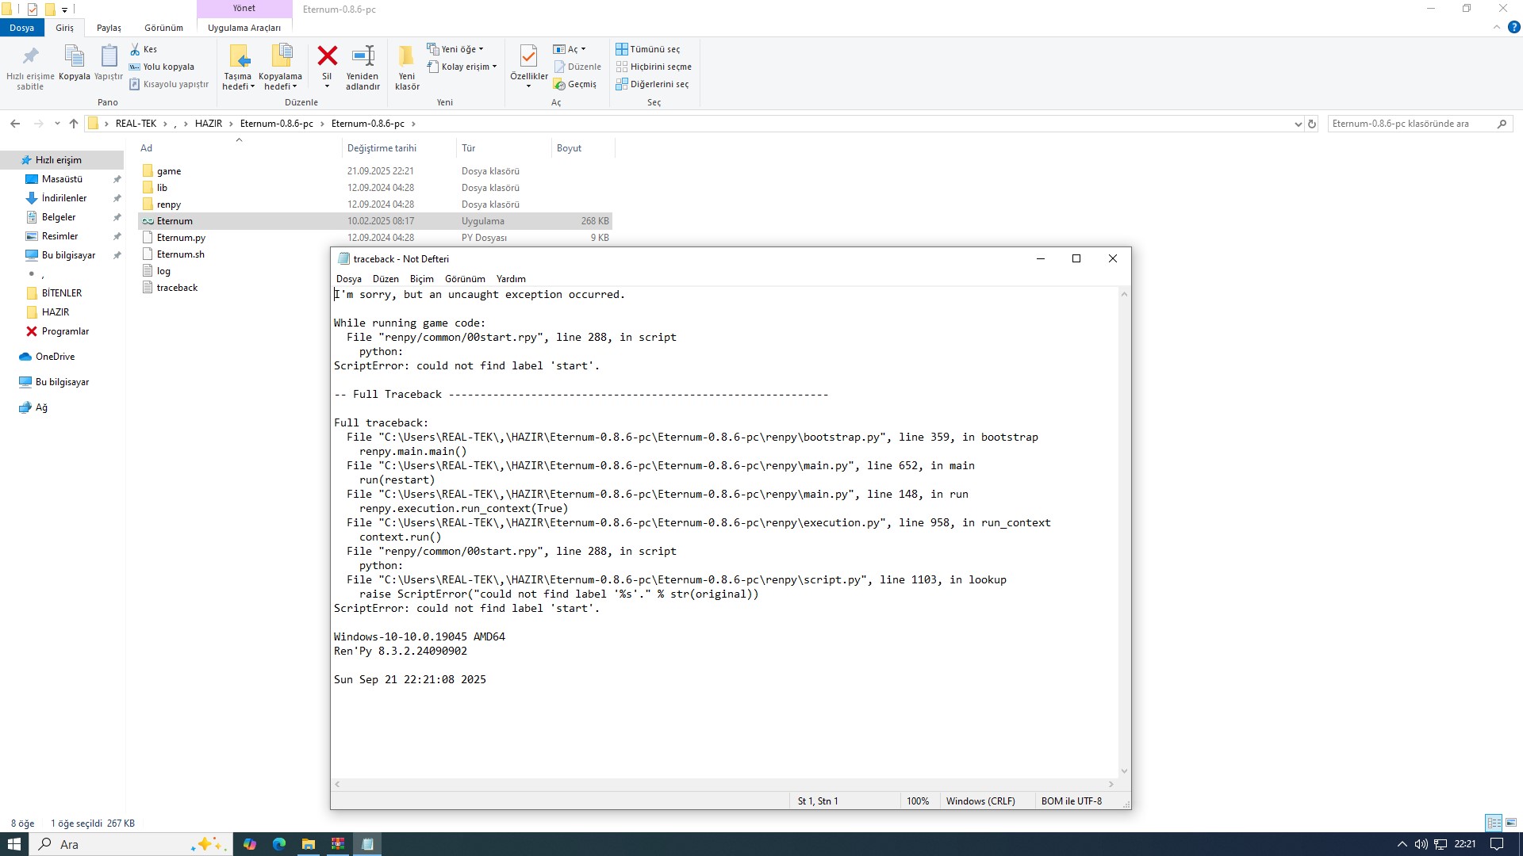Click the Yeniden adlandır rename icon
The height and width of the screenshot is (856, 1523).
point(363,56)
